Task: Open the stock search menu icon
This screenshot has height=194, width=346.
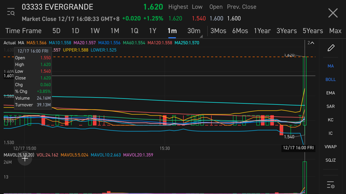Action: [11, 12]
